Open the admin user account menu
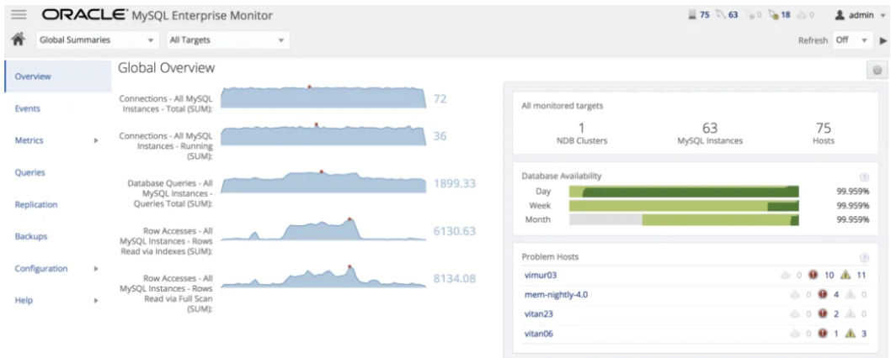 coord(861,15)
